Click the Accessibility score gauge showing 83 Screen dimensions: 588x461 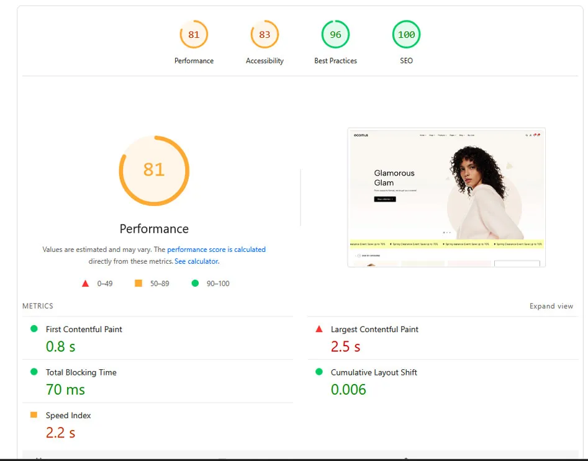[x=265, y=35]
